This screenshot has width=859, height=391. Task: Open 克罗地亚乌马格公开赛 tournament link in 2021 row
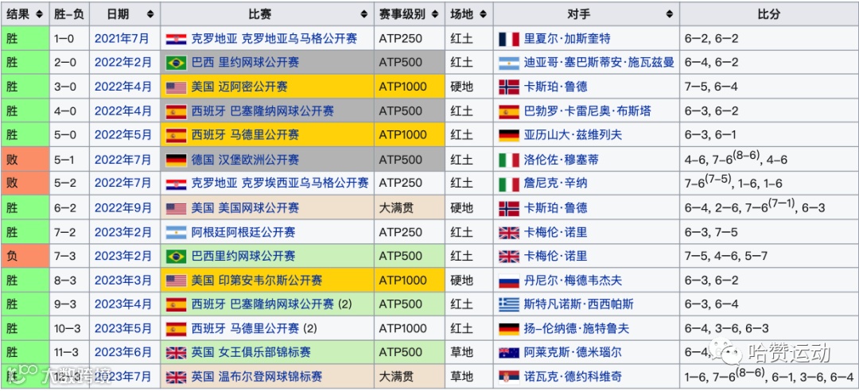pyautogui.click(x=299, y=38)
